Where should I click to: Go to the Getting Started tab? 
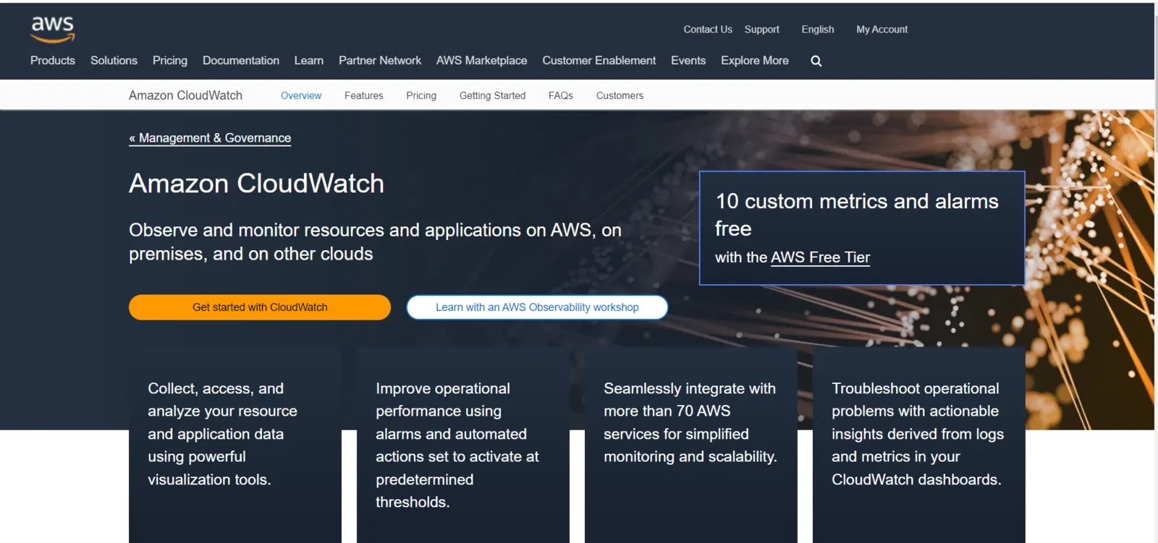pyautogui.click(x=492, y=95)
